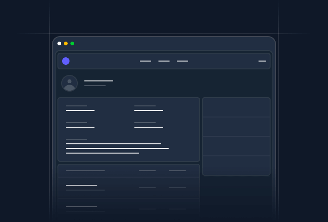Select the description paragraph in details card
Screen dimensions: 328x222
pos(116,148)
